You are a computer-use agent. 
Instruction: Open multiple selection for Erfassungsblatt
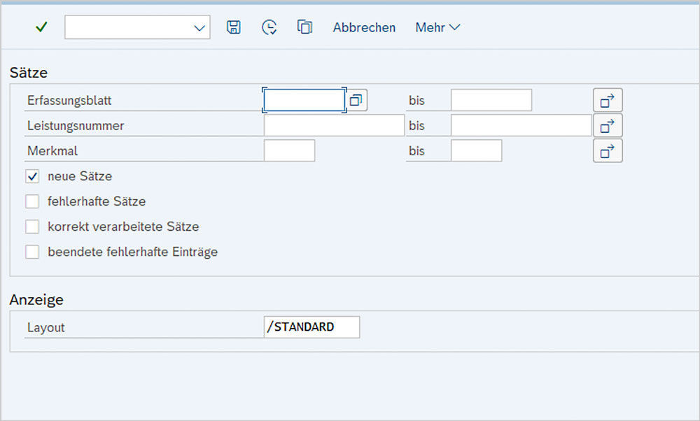(x=607, y=99)
